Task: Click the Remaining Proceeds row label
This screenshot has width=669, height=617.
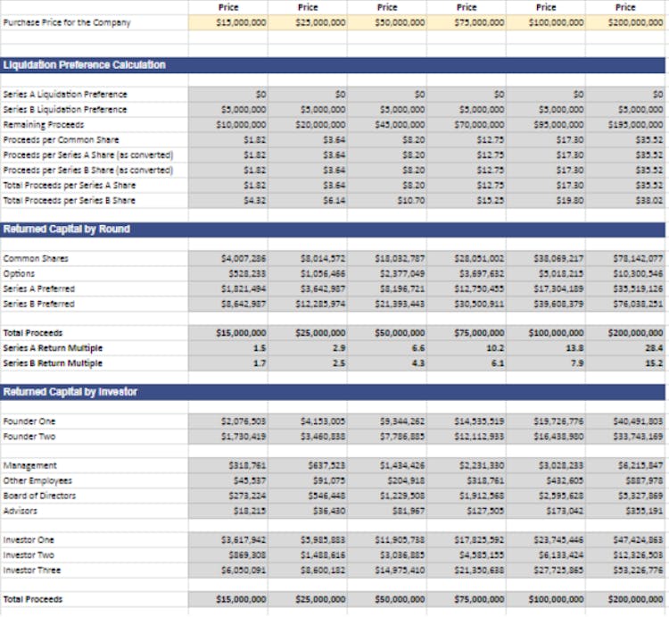Action: [x=44, y=125]
